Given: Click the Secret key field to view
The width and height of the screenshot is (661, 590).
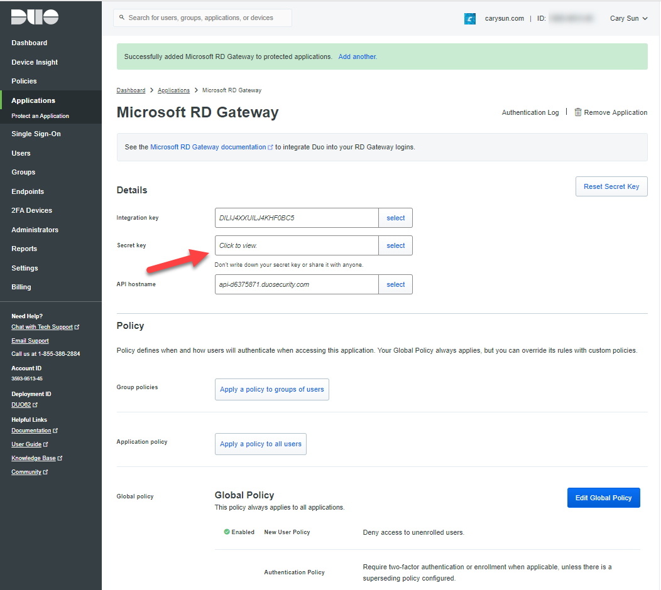Looking at the screenshot, I should (x=297, y=245).
